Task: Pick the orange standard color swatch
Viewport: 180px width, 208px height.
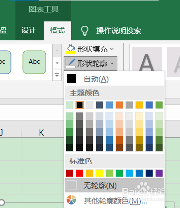Action: point(90,173)
